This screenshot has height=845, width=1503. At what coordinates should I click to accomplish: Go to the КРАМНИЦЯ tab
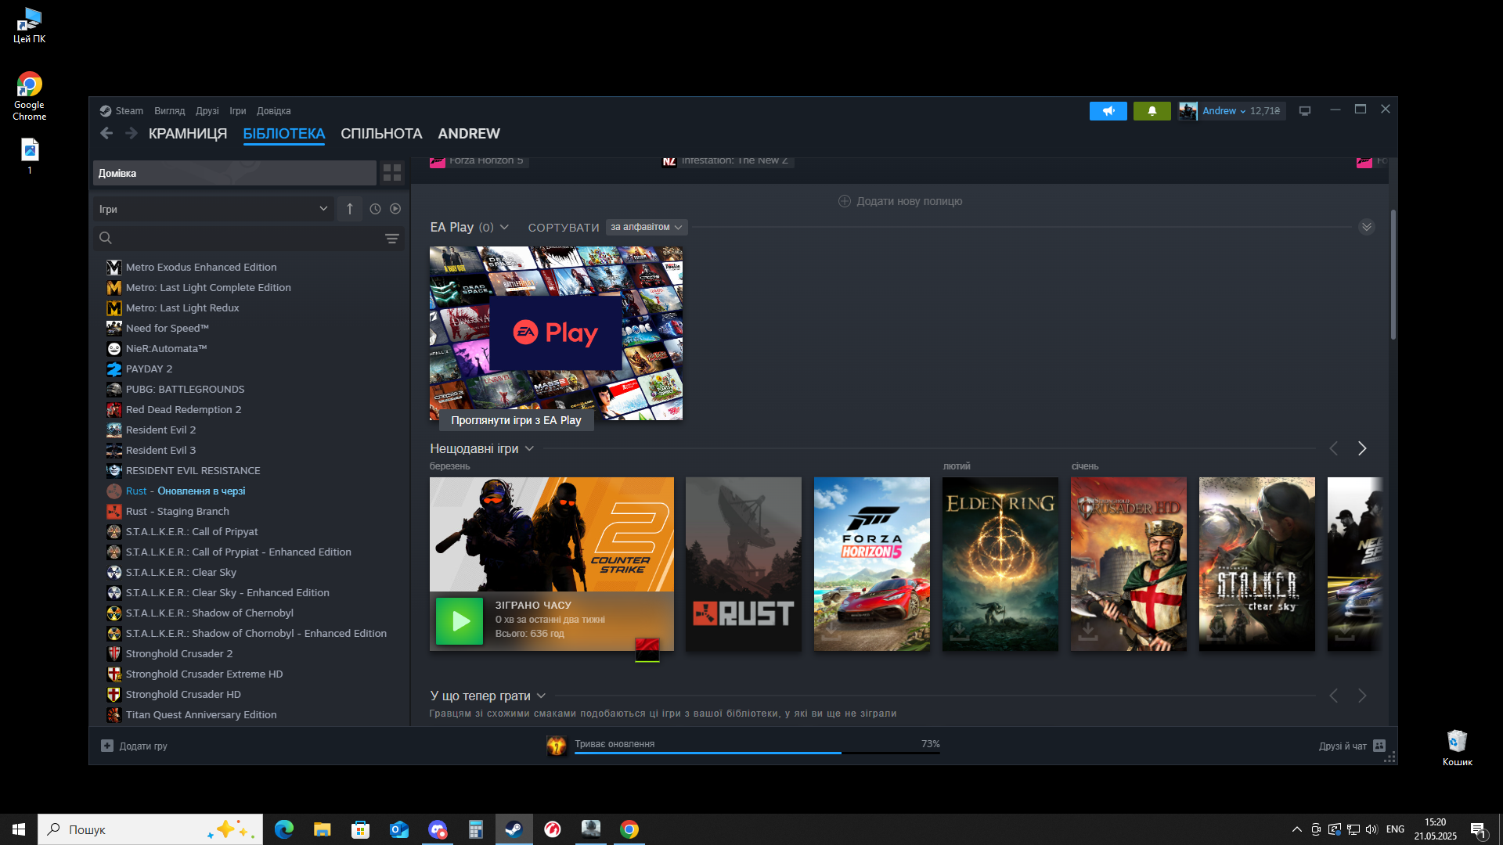point(188,134)
